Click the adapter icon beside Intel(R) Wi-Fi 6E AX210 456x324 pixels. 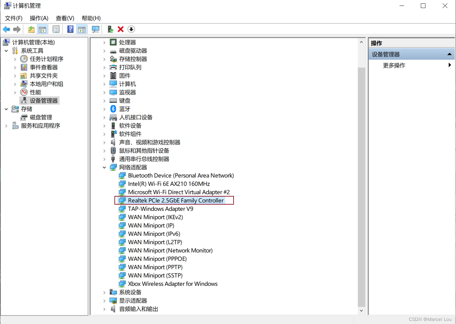click(122, 184)
